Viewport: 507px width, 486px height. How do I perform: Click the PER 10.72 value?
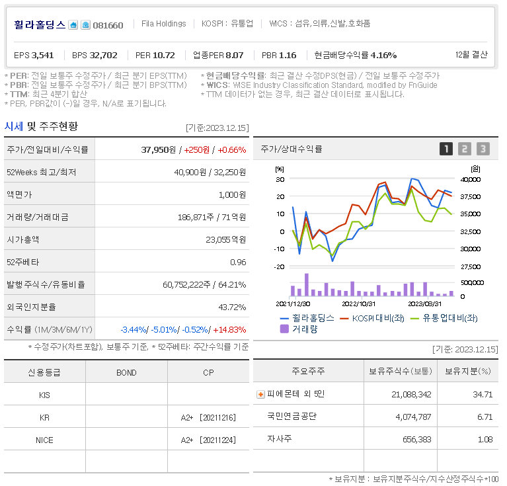click(x=155, y=56)
